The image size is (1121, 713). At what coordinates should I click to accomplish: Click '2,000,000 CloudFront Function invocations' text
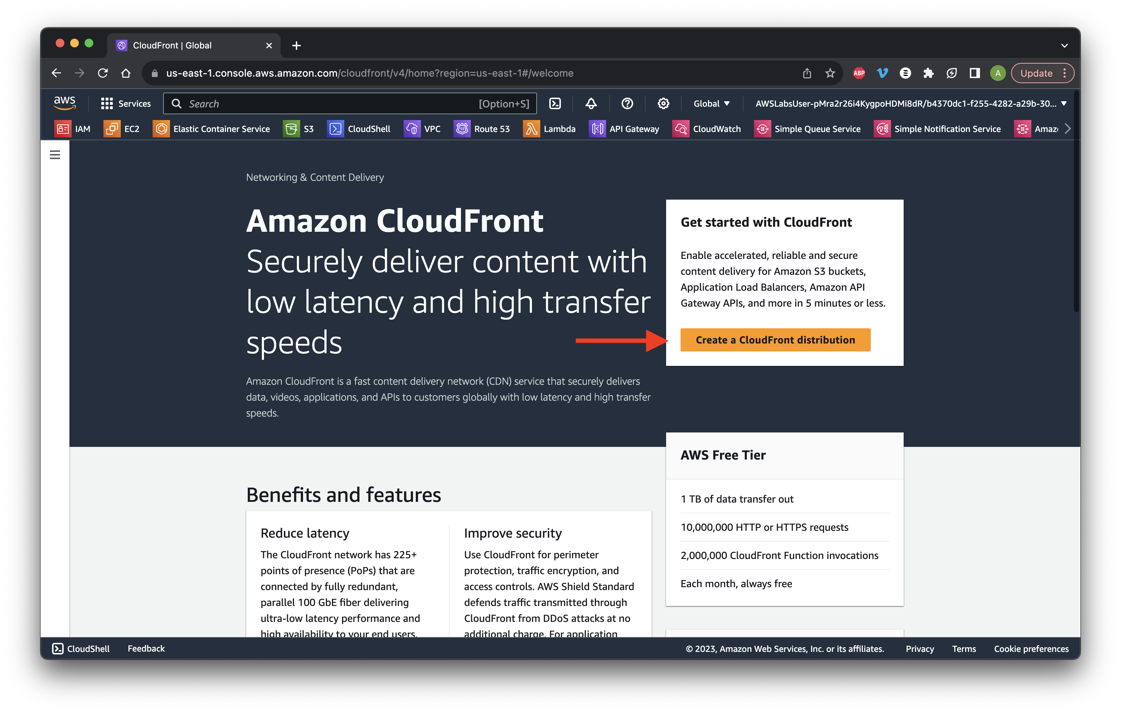click(x=779, y=555)
